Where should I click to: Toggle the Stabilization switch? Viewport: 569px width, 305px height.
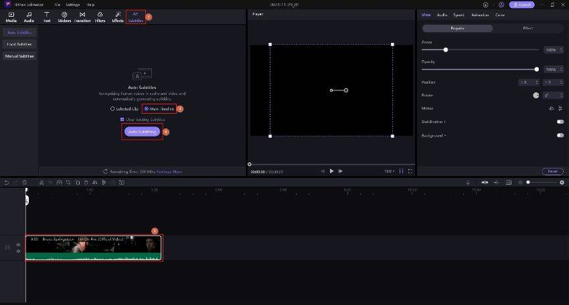tap(560, 122)
